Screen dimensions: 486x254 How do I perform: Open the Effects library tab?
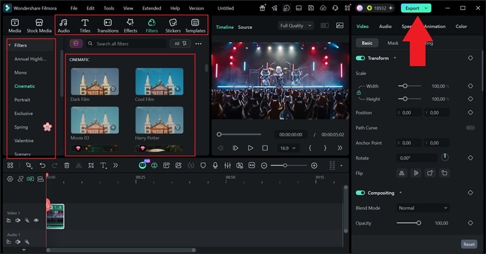tap(130, 25)
